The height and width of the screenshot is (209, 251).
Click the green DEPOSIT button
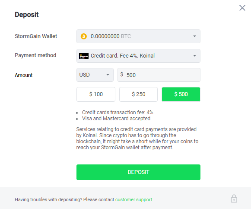[138, 172]
